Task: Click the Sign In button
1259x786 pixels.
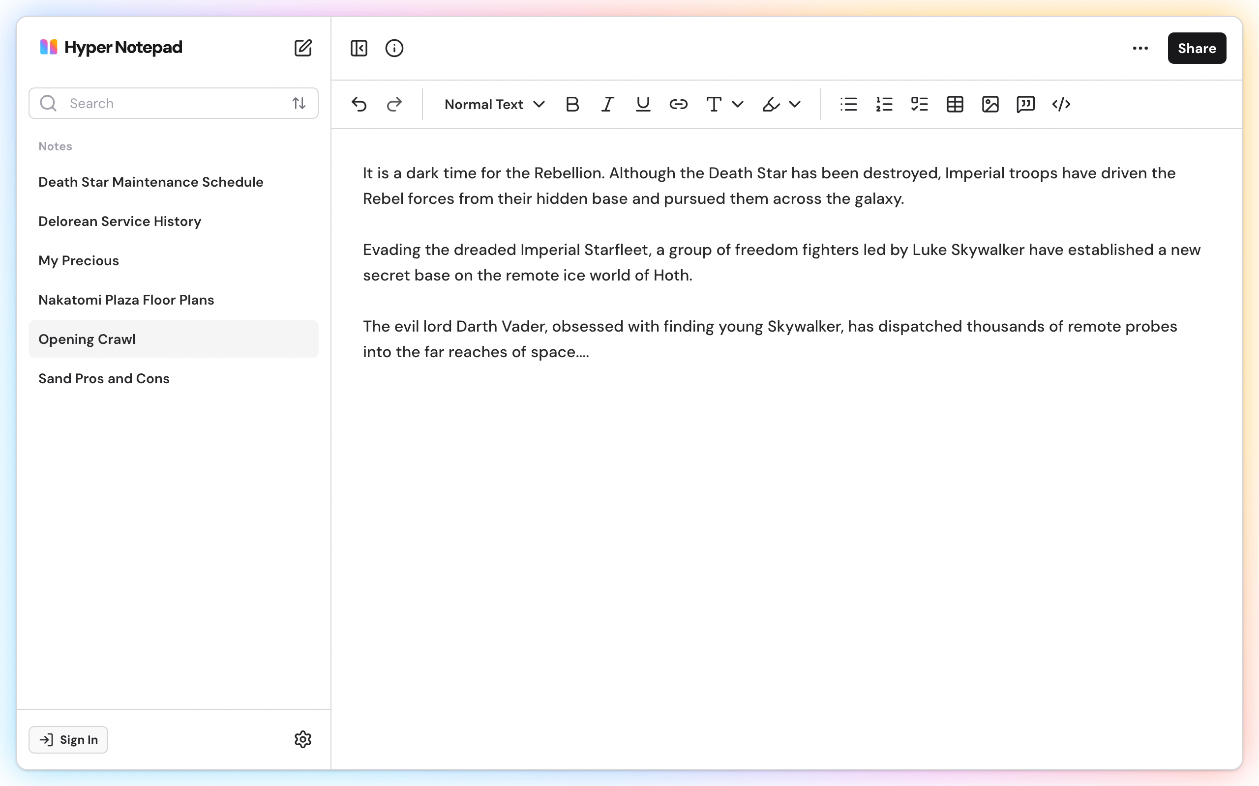Action: tap(68, 739)
